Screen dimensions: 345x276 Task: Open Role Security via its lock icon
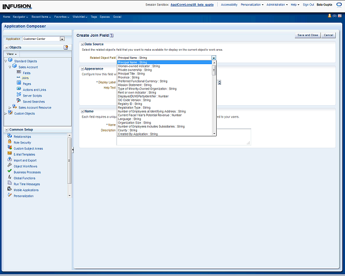[x=10, y=142]
